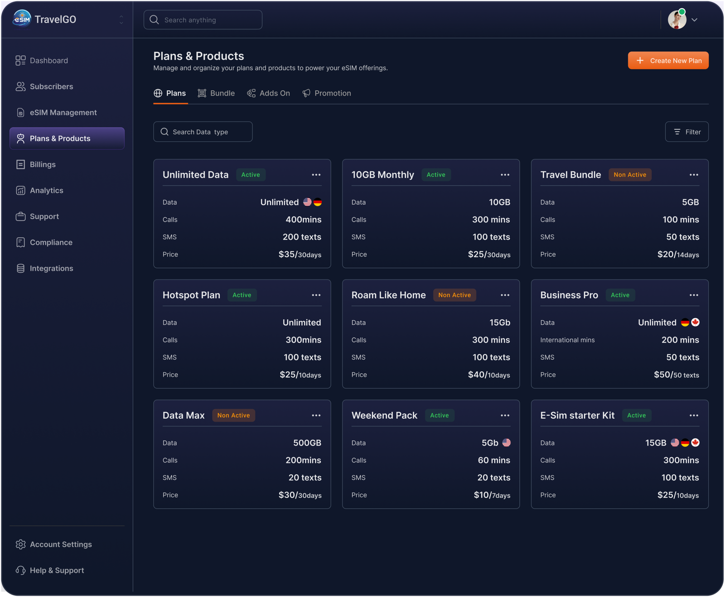Open the Compliance section icon

20,242
